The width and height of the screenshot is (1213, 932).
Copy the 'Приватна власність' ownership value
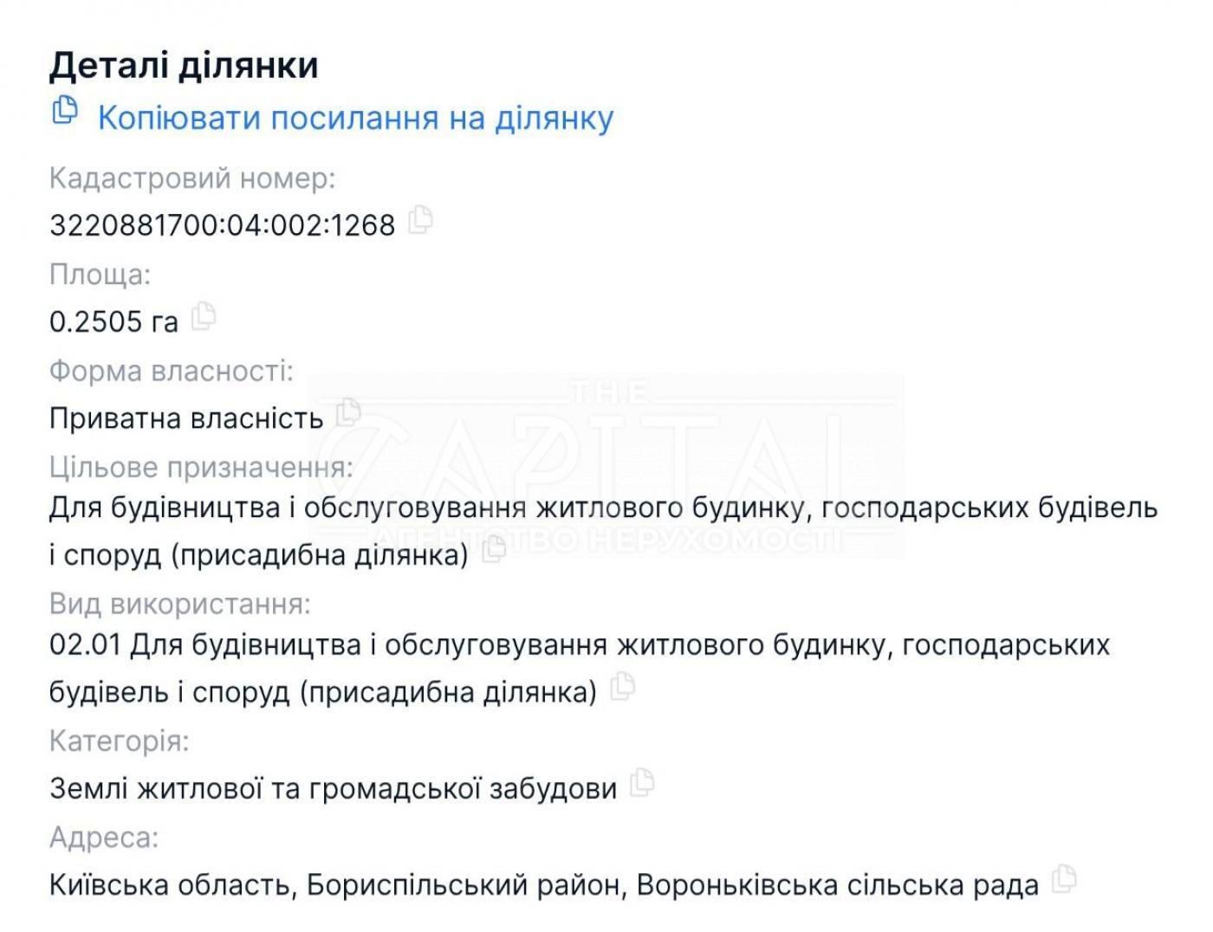[x=348, y=412]
